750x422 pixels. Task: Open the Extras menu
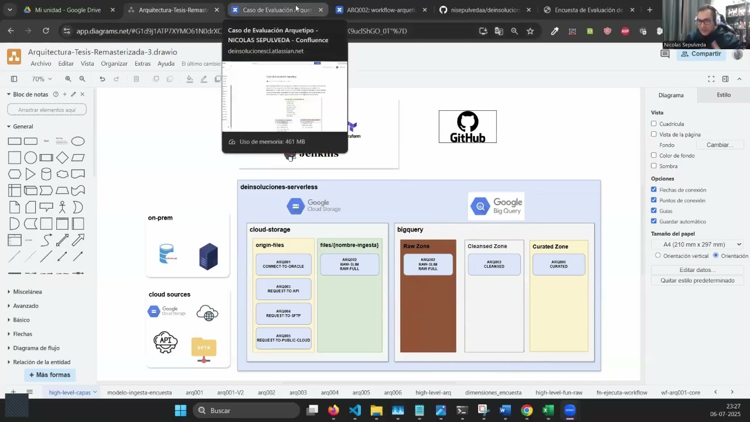[x=142, y=63]
